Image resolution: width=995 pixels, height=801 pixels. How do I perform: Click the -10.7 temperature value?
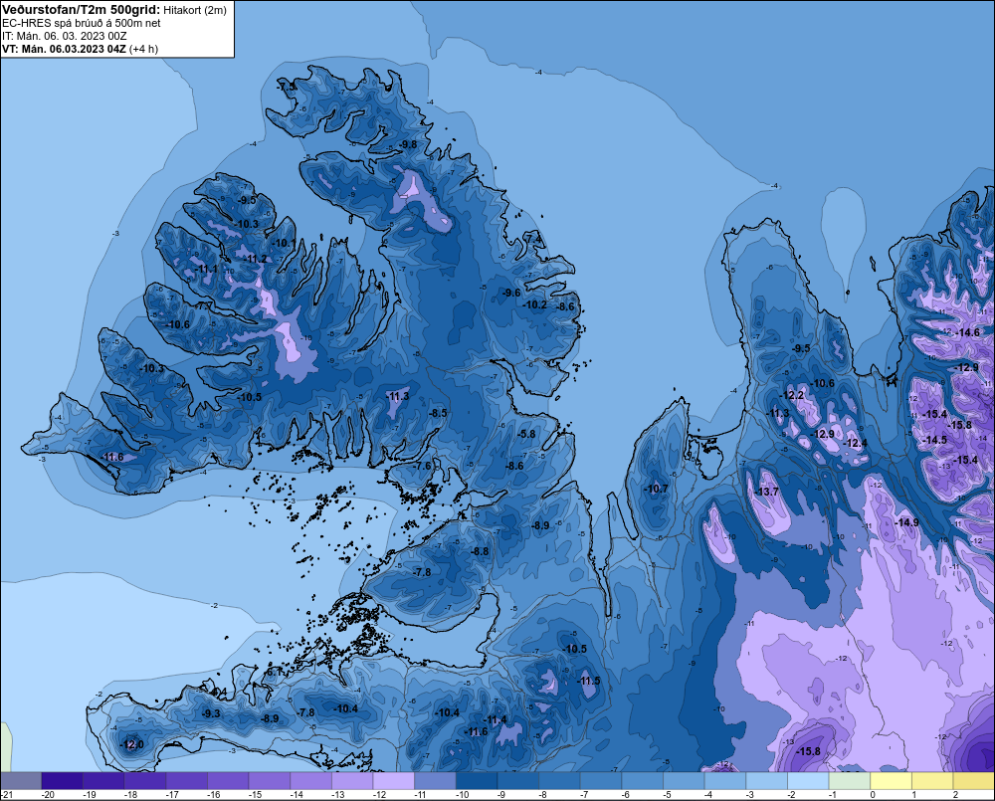[x=656, y=489]
